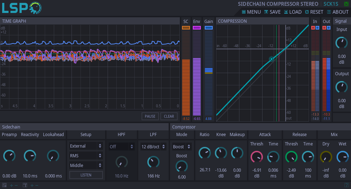This screenshot has height=189, width=351.
Task: Open the RMS sidechain mode dropdown
Action: point(86,156)
